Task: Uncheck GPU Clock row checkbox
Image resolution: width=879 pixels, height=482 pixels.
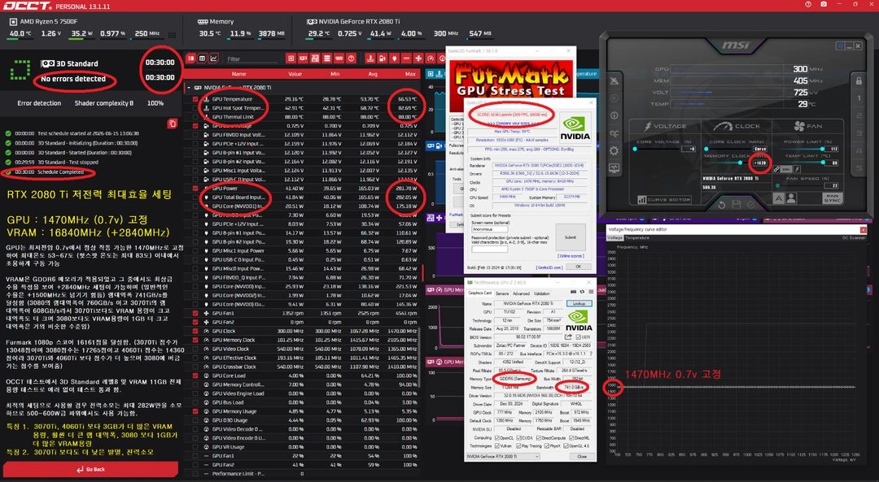Action: click(x=195, y=331)
